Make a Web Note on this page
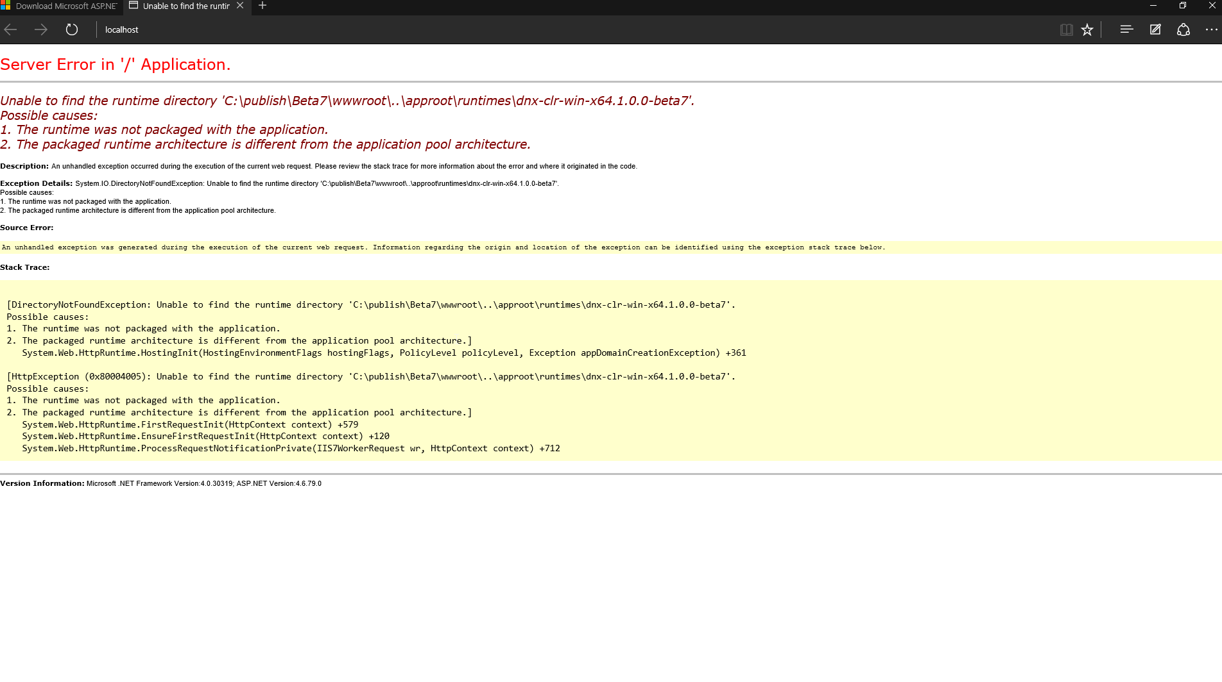 (x=1155, y=29)
